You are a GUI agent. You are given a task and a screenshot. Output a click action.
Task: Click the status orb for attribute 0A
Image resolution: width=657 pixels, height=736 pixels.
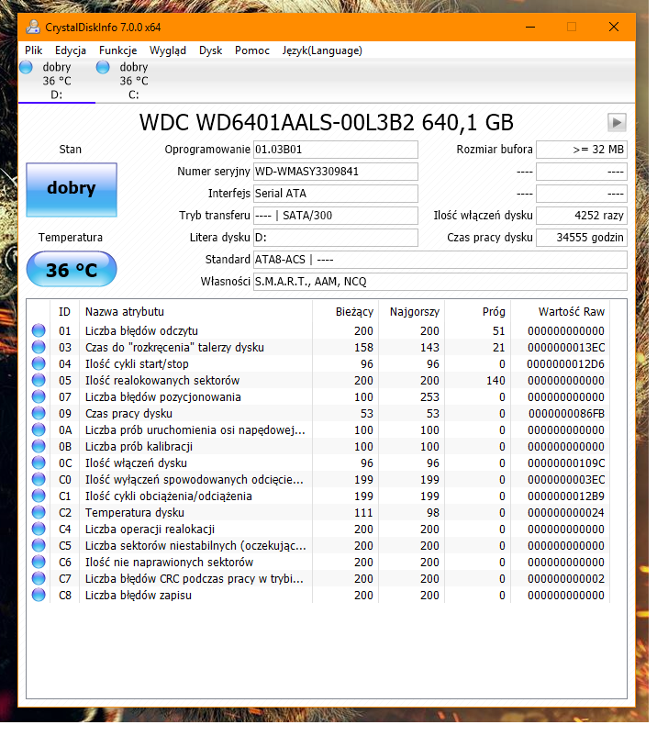[39, 430]
